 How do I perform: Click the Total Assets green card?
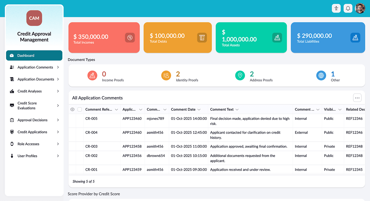(x=251, y=37)
